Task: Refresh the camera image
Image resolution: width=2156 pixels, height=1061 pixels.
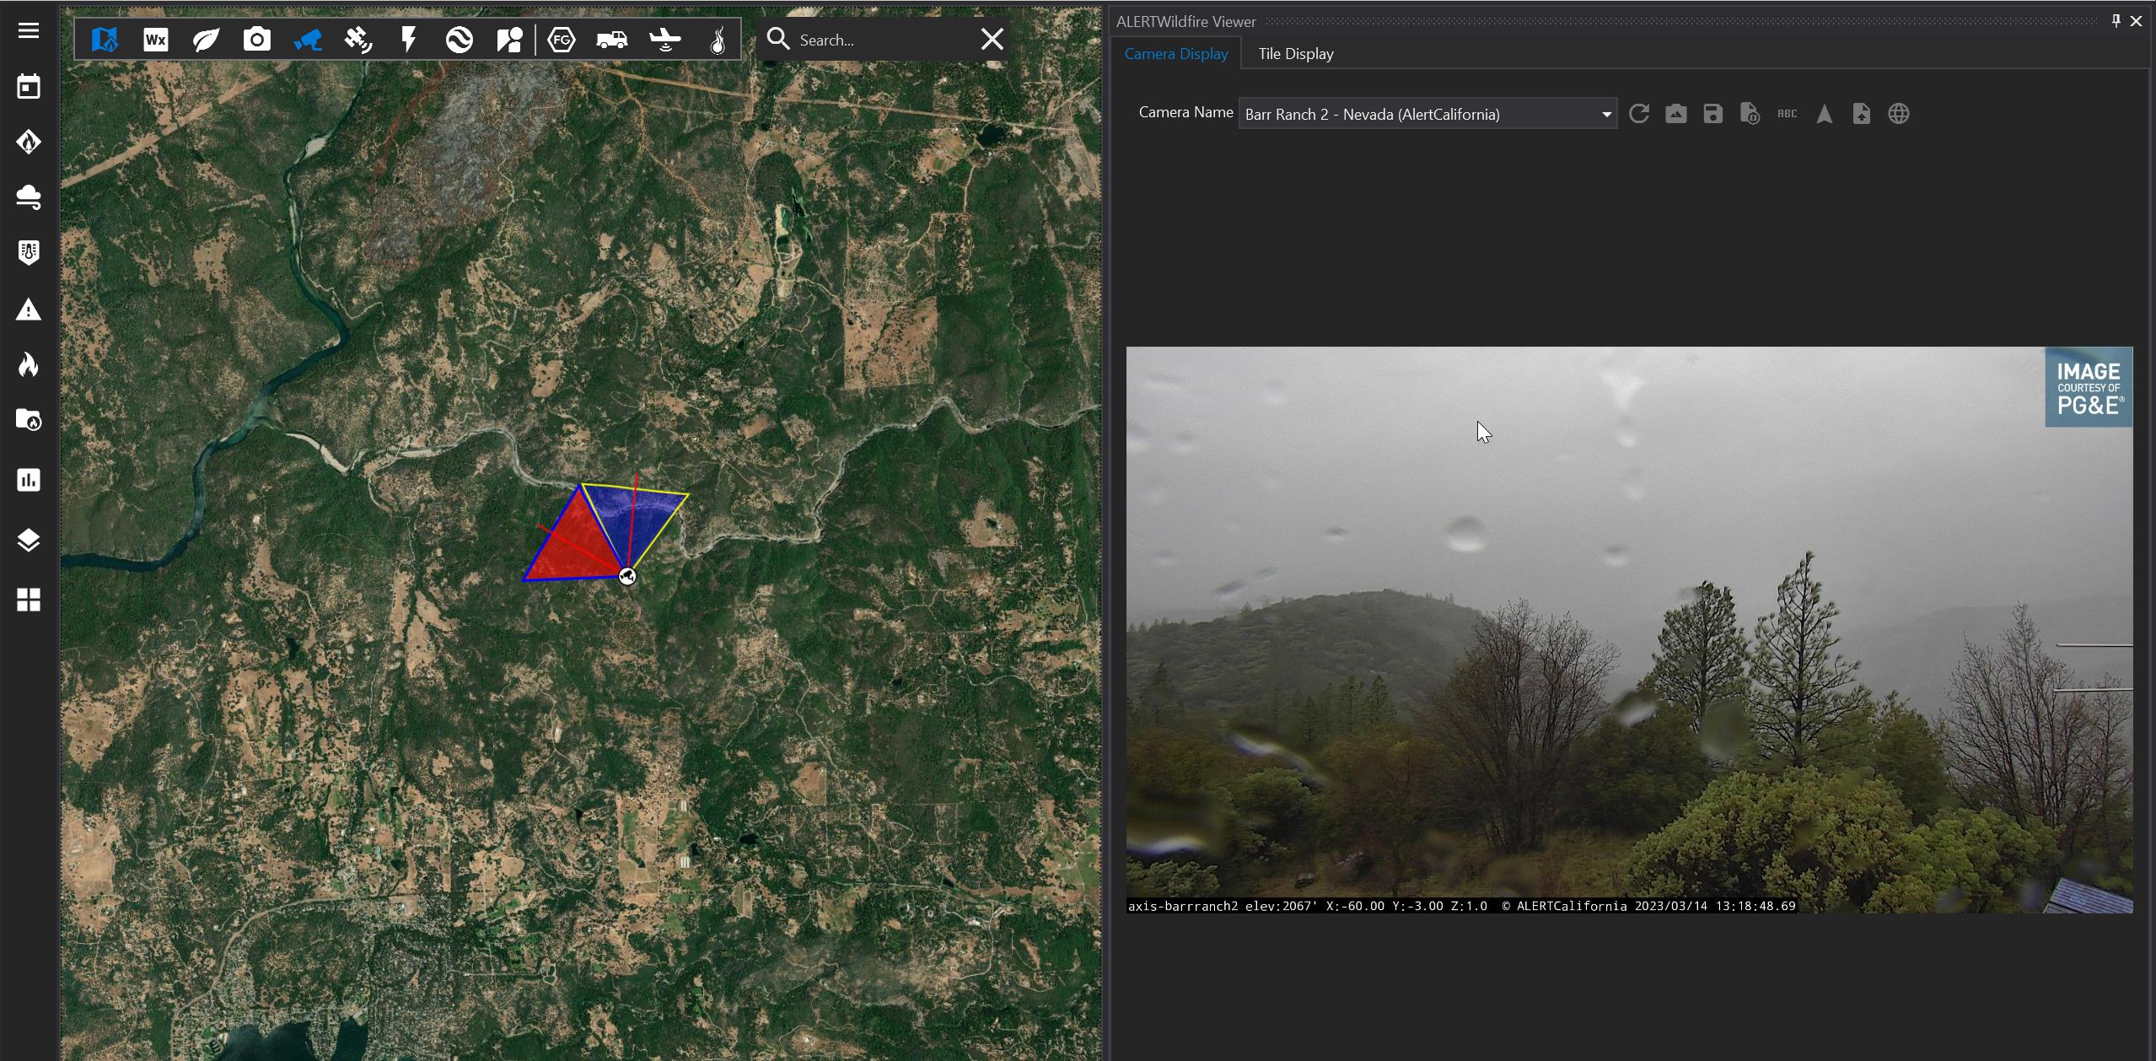Action: coord(1638,114)
